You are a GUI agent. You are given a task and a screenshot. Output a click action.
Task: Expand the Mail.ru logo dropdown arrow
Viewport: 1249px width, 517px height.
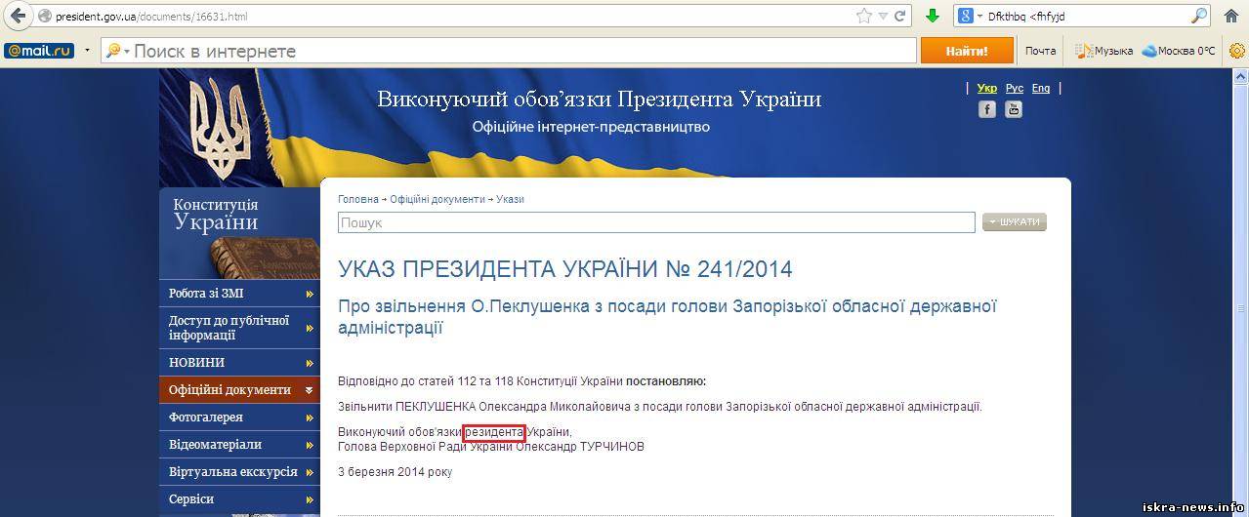(87, 51)
